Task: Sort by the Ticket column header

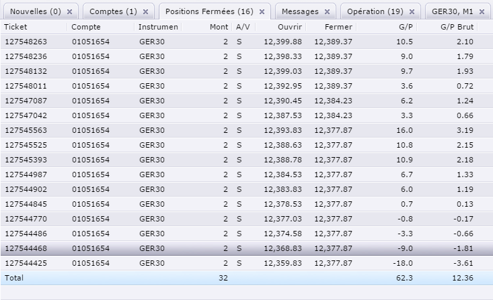Action: (34, 27)
